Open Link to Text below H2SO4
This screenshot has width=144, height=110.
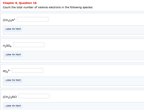[x=13, y=55]
